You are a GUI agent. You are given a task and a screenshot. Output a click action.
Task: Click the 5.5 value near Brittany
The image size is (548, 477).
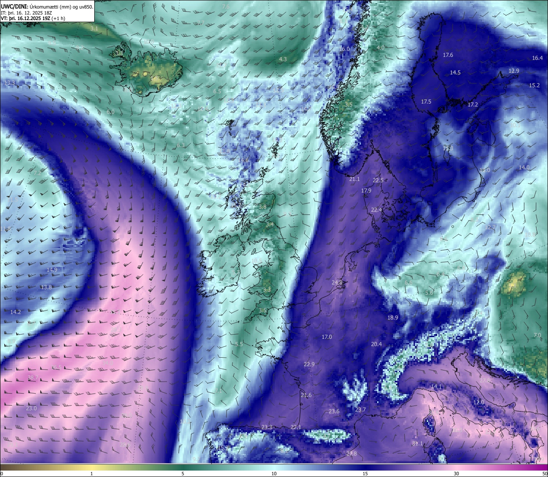pos(239,344)
